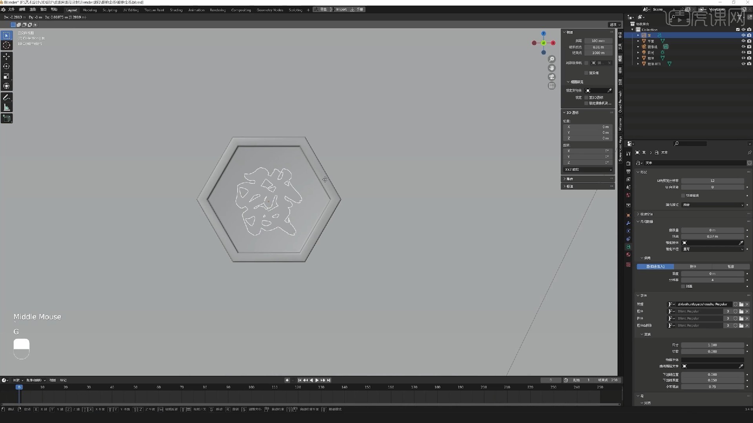The image size is (753, 423).
Task: Open the Physics properties tab
Action: coord(628,231)
